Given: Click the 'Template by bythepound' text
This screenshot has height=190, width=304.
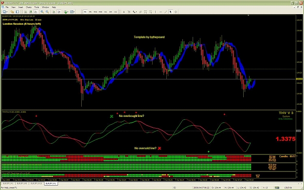Looking at the screenshot, I should (x=149, y=37).
